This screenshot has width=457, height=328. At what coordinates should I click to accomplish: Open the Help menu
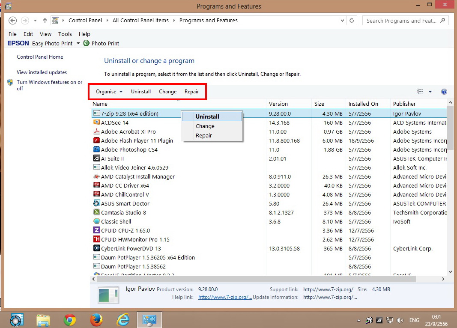pyautogui.click(x=84, y=34)
